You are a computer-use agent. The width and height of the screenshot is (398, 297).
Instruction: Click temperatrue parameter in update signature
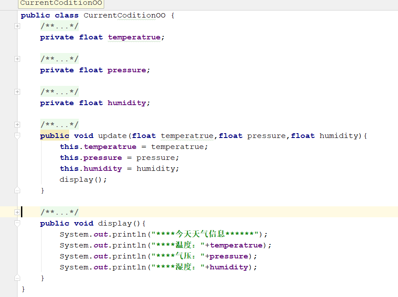pyautogui.click(x=187, y=136)
